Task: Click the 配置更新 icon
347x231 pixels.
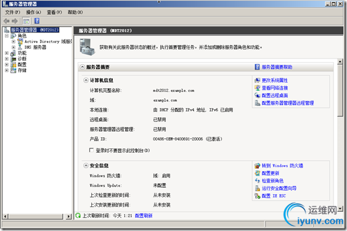Action: click(x=257, y=173)
